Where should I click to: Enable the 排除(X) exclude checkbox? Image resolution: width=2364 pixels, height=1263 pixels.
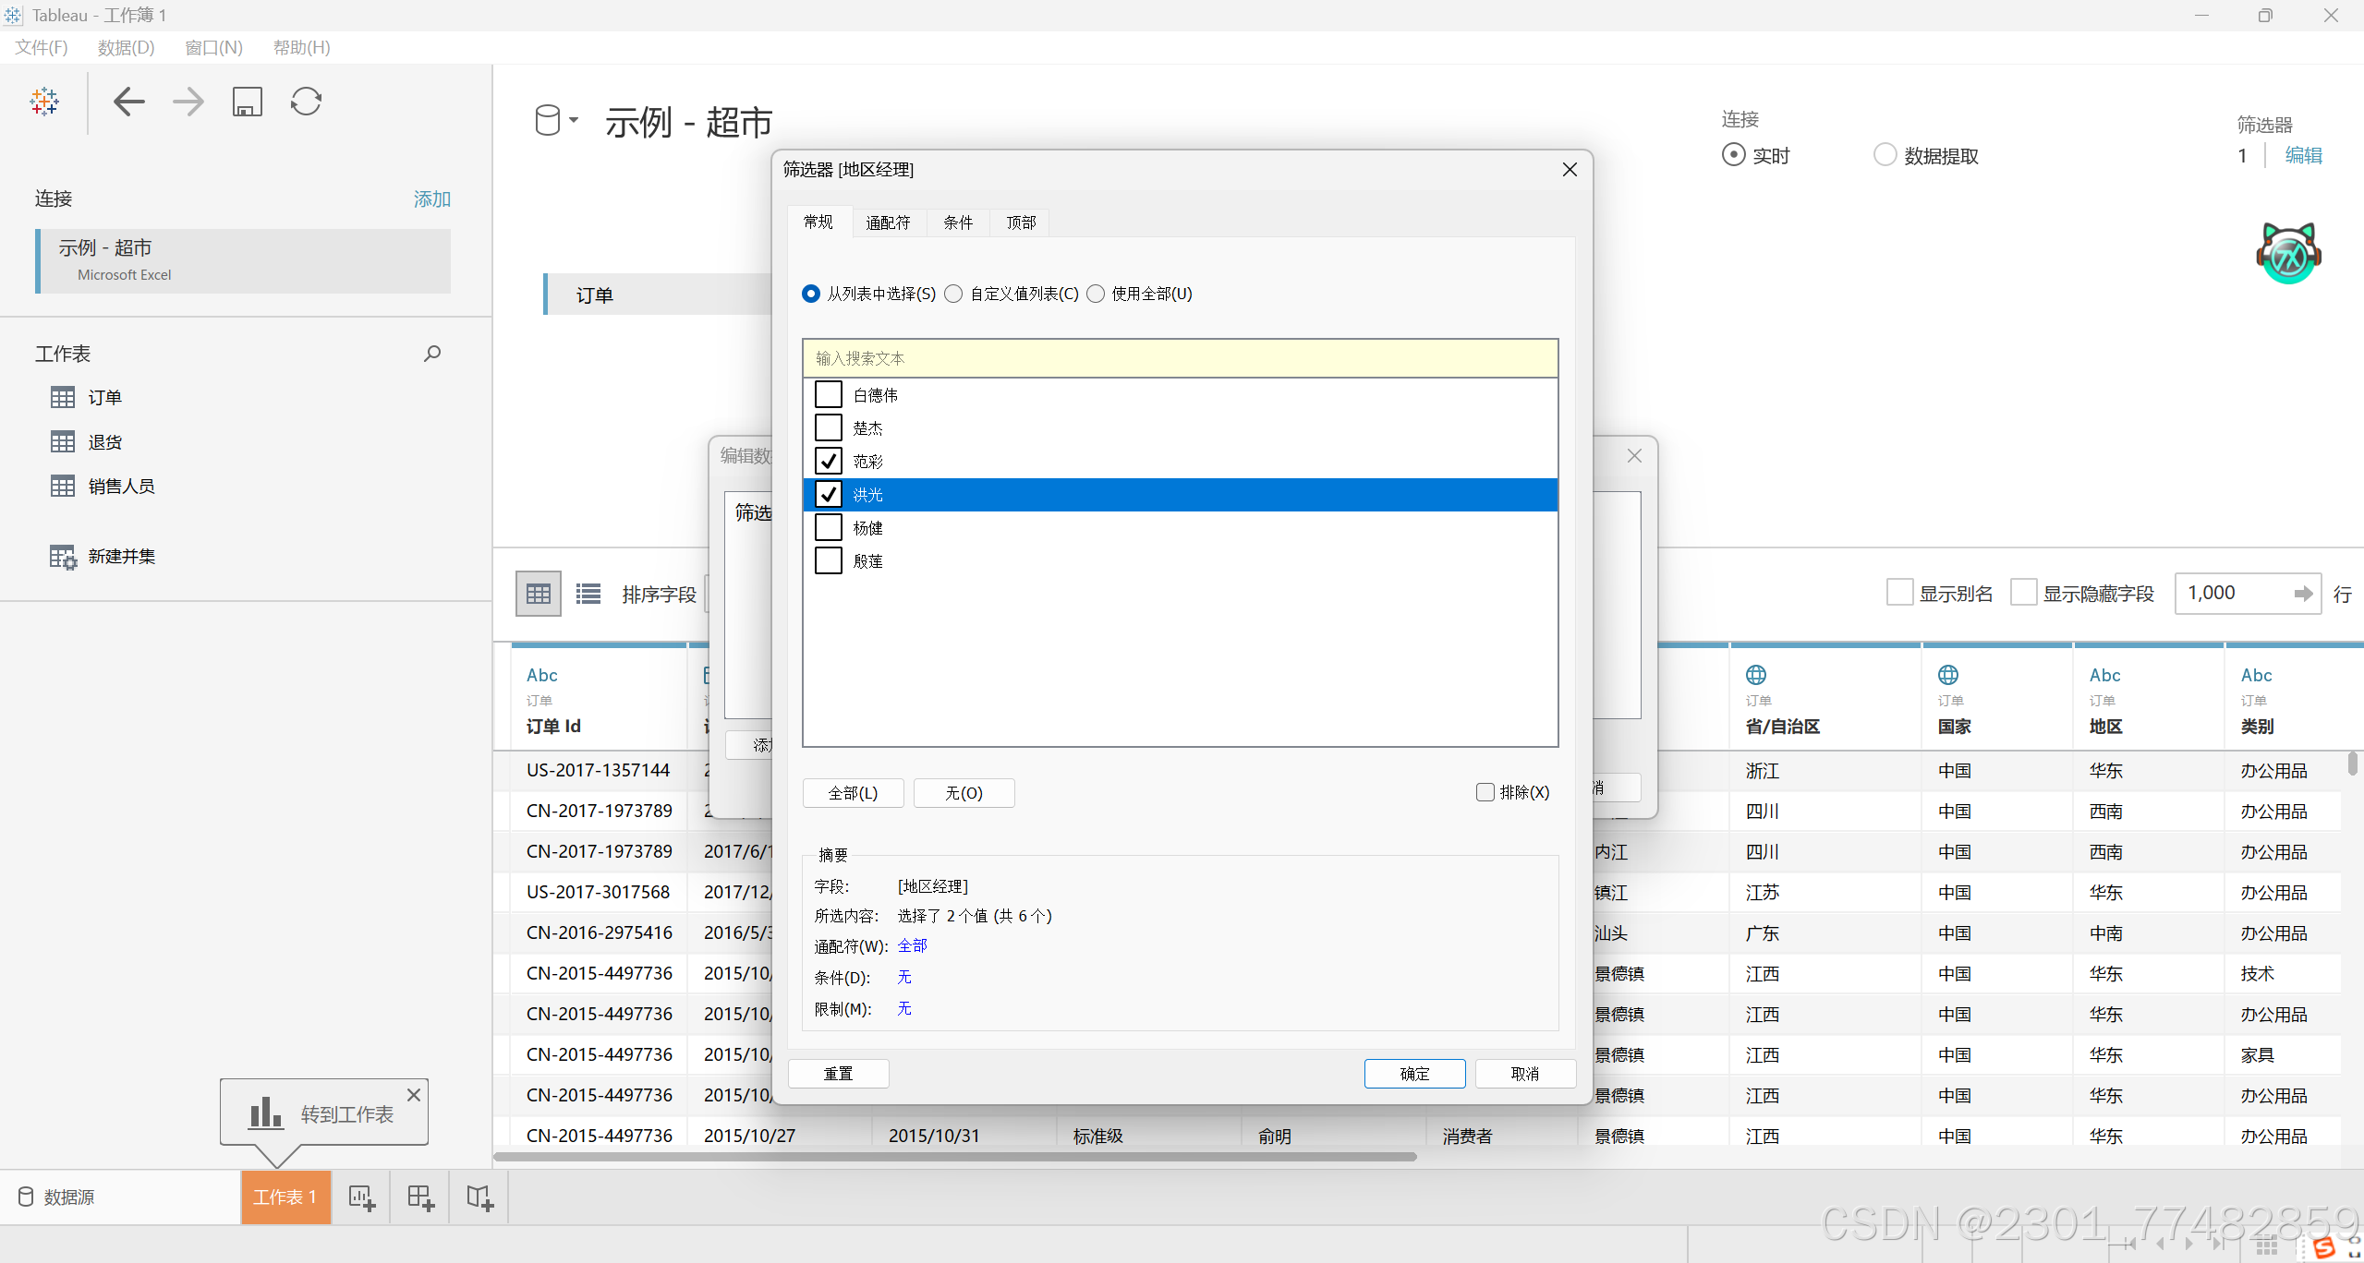coord(1485,792)
